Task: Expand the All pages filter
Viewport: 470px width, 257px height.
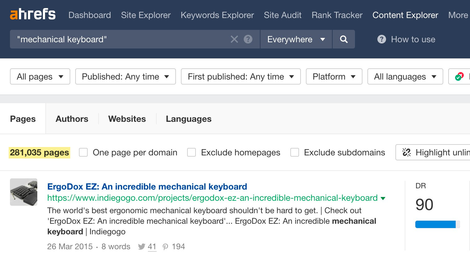Action: [x=40, y=76]
